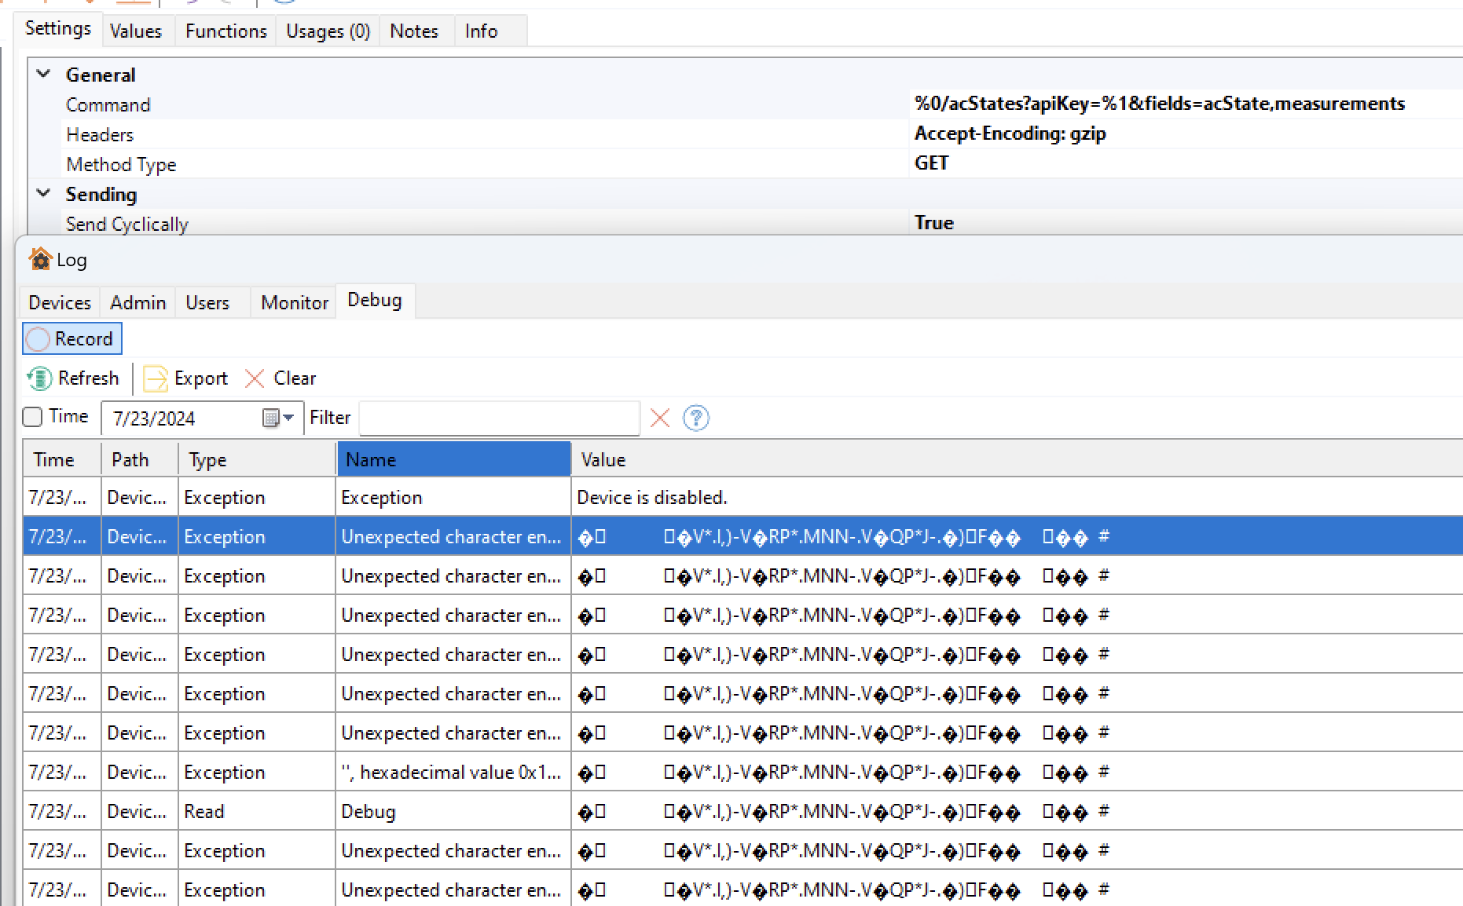1463x906 pixels.
Task: Click the Log panel house icon
Action: tap(39, 259)
